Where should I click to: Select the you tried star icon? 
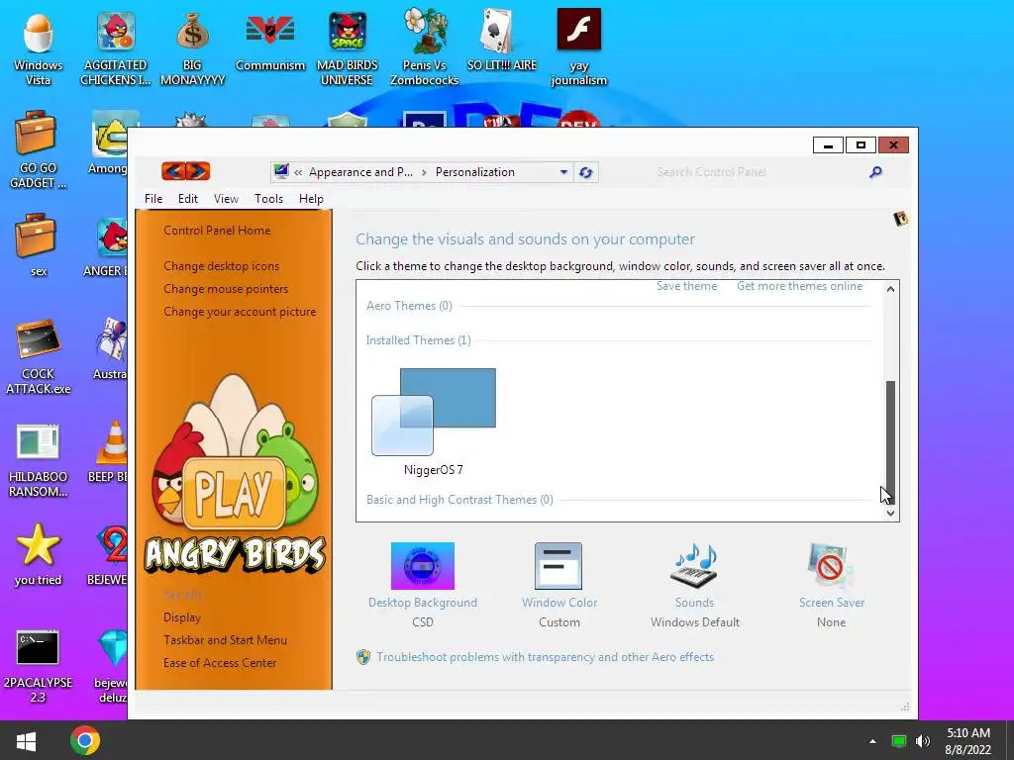click(x=38, y=554)
